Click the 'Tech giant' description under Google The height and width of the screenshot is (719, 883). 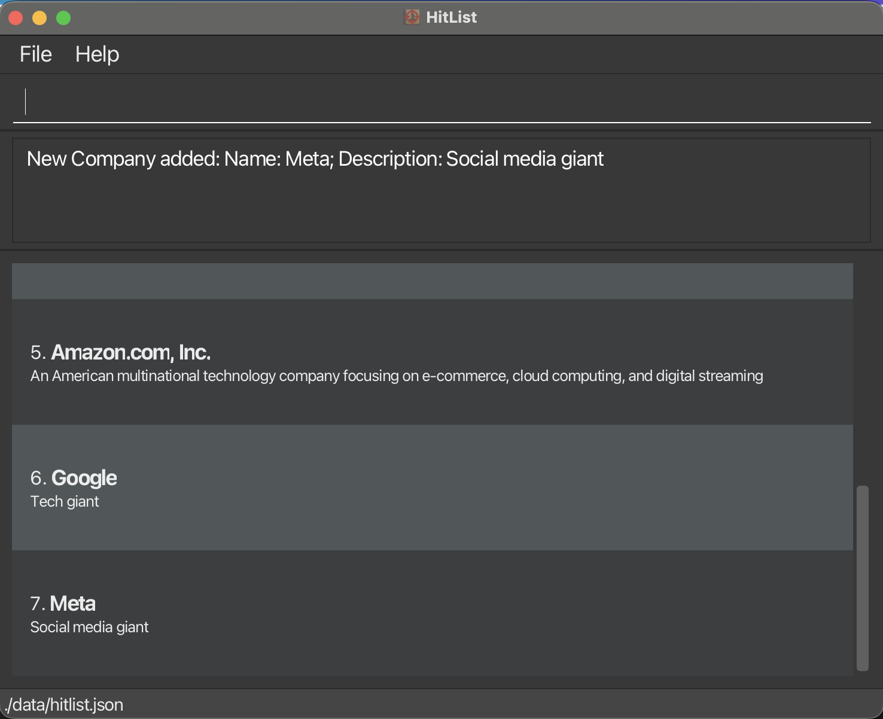(65, 501)
